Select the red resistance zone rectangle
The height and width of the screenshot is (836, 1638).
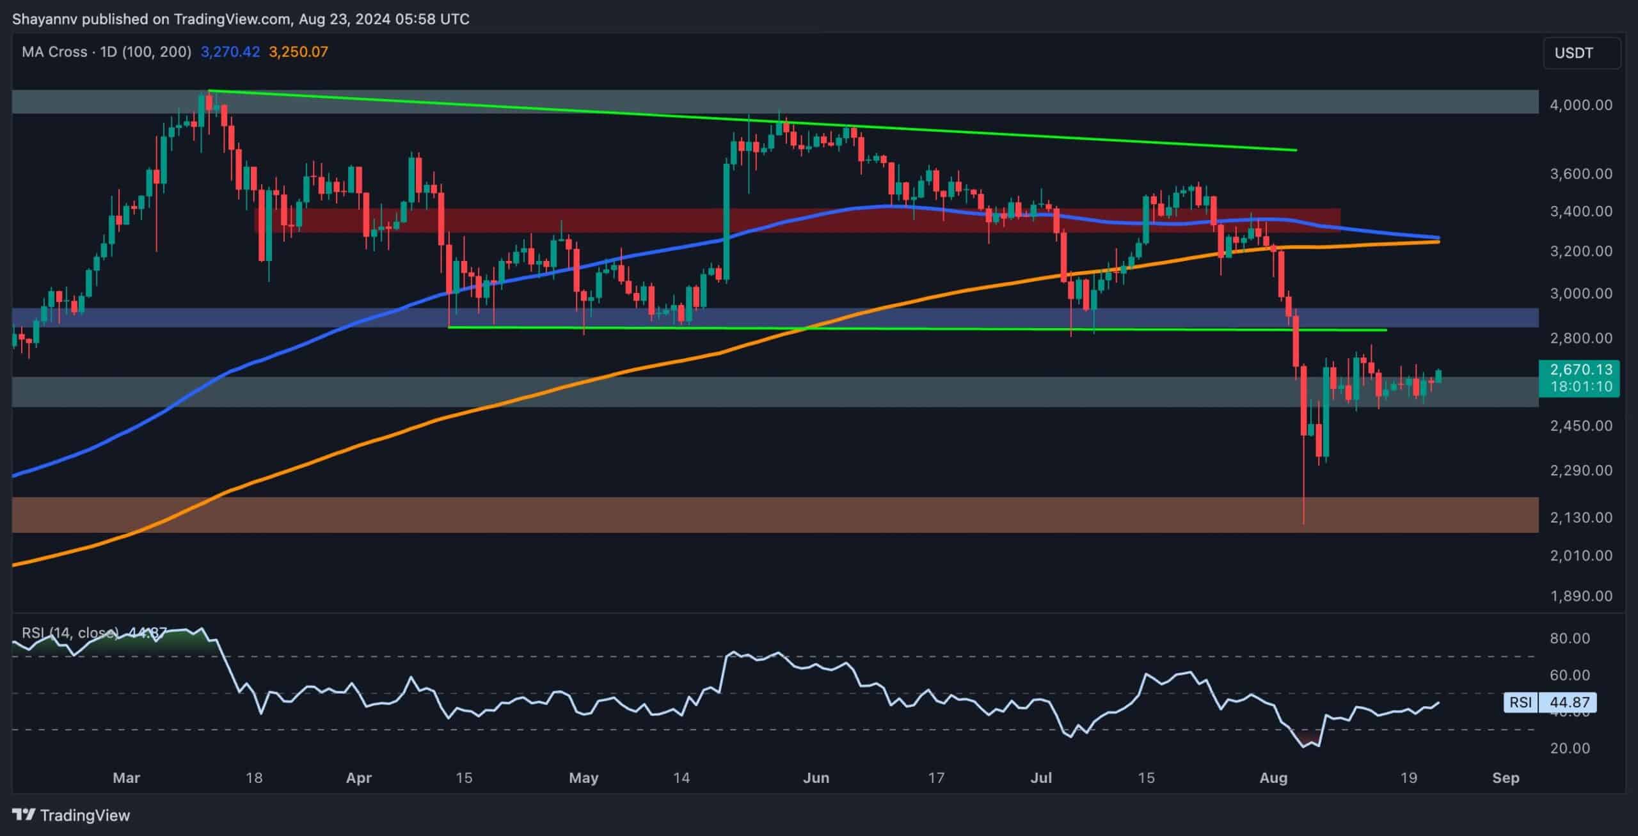point(640,220)
